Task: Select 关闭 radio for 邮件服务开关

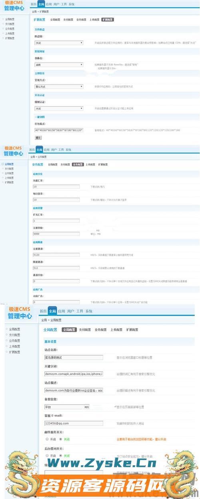Action: pyautogui.click(x=60, y=439)
